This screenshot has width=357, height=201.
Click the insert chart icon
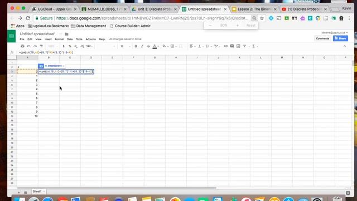[x=238, y=46]
